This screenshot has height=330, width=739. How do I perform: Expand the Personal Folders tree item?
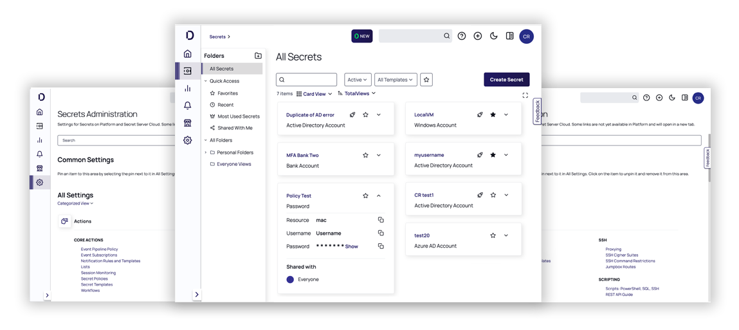tap(206, 152)
